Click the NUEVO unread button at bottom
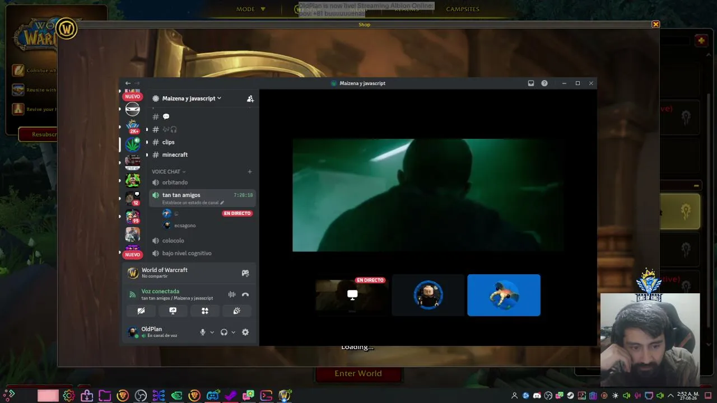 coord(133,255)
